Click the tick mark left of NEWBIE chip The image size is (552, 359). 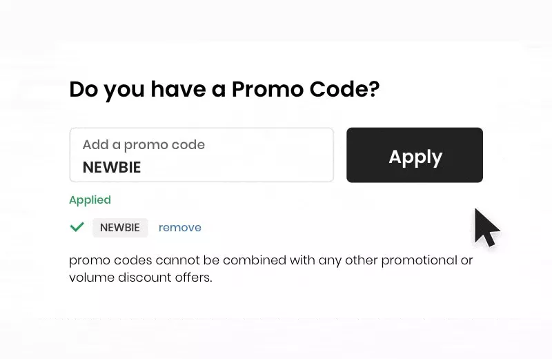coord(77,227)
